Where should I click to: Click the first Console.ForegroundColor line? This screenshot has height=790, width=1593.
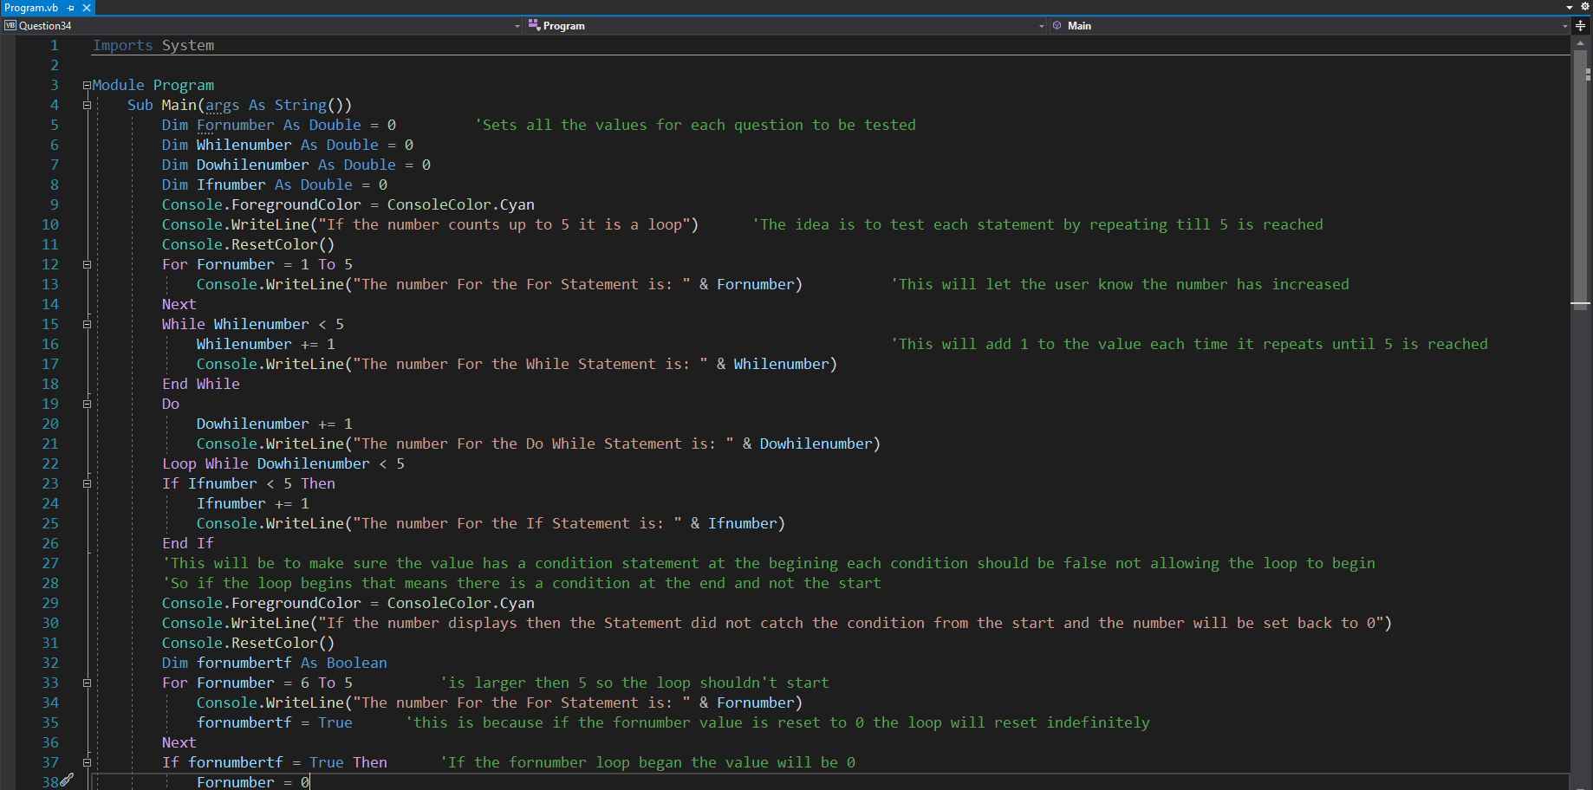[x=348, y=204]
